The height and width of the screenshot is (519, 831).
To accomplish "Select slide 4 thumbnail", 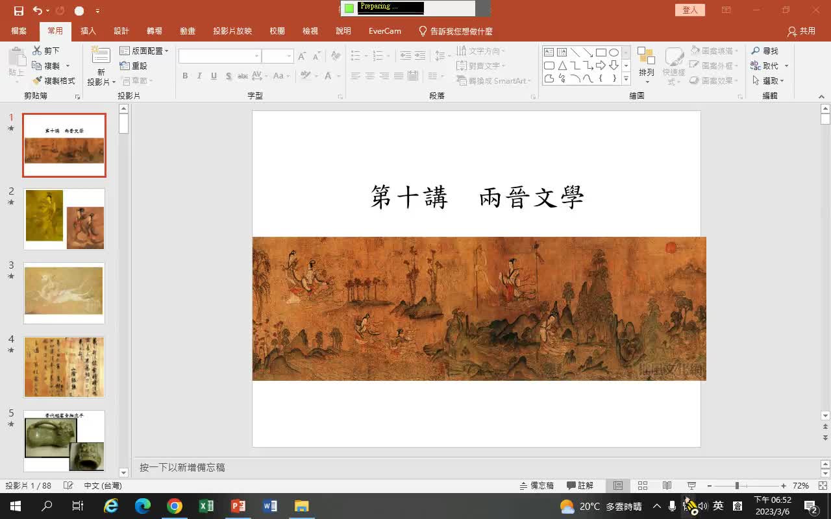I will click(64, 367).
